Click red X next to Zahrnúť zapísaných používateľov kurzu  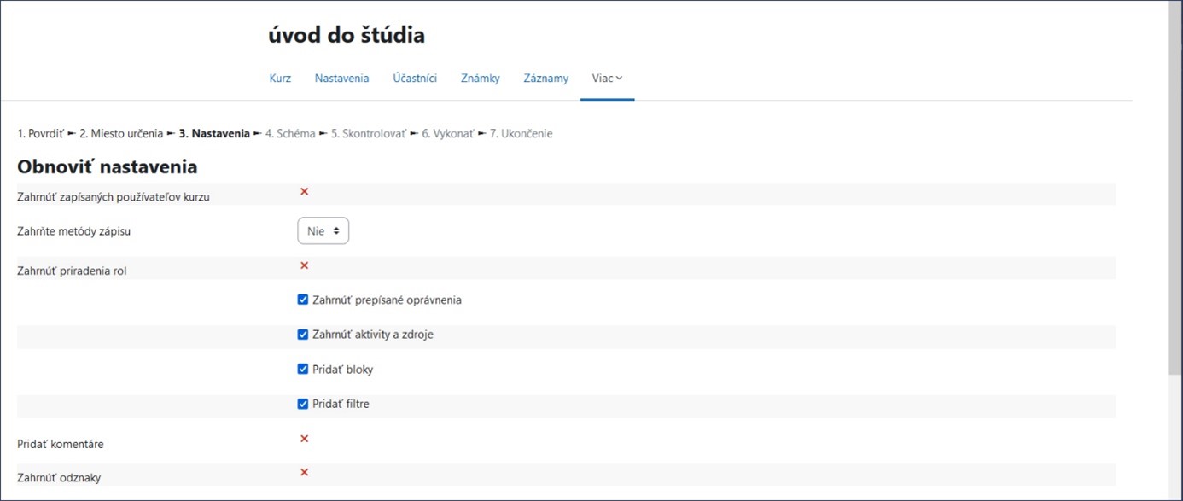[304, 191]
